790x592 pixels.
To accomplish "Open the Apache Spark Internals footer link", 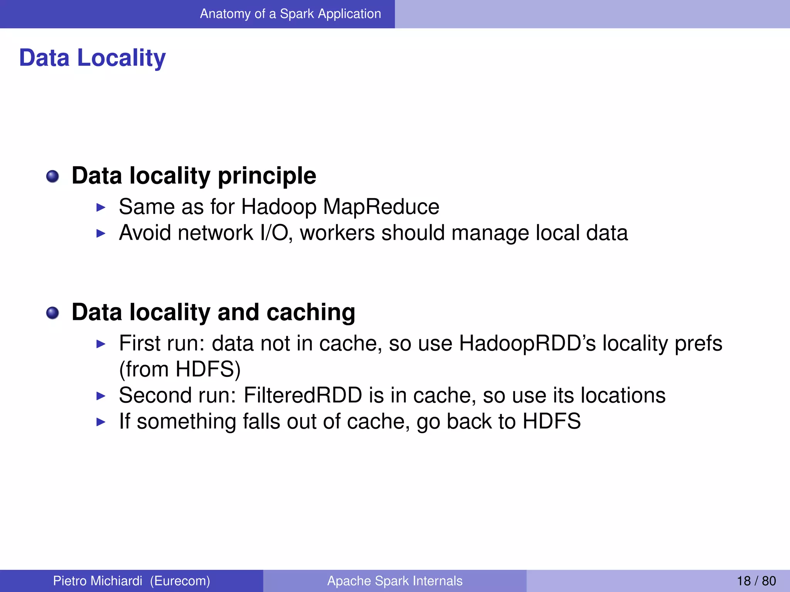I will click(395, 581).
